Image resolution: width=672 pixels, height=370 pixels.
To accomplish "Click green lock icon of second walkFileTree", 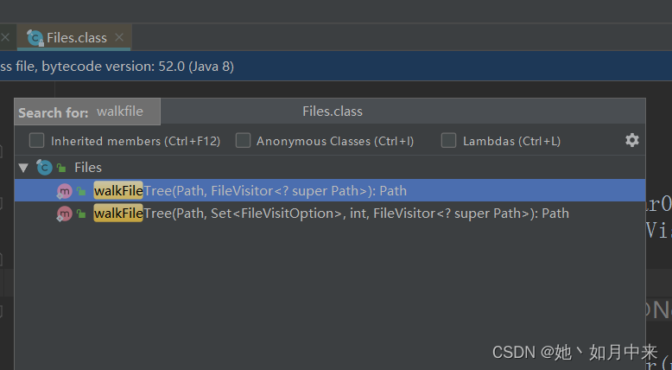I will [x=81, y=213].
